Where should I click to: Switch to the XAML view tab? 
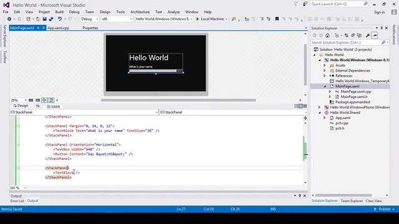54,106
